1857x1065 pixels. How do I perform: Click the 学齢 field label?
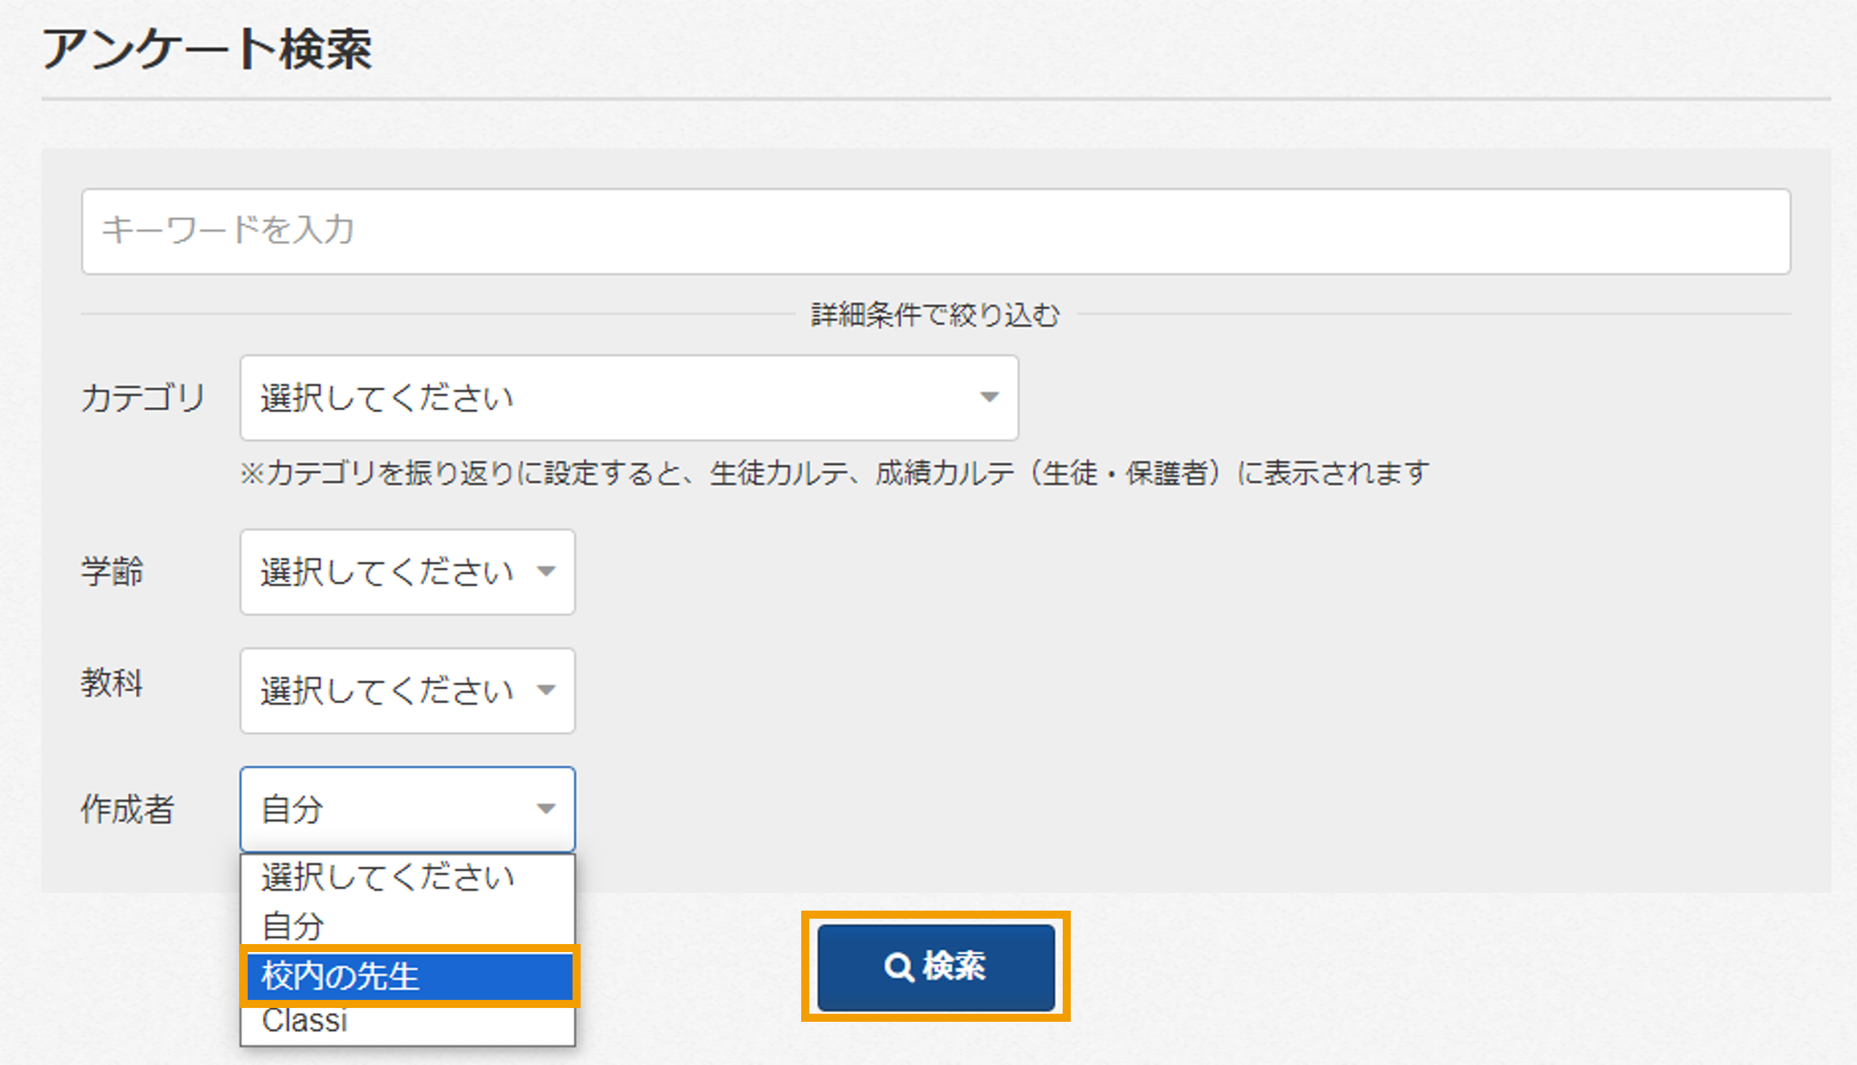(112, 571)
